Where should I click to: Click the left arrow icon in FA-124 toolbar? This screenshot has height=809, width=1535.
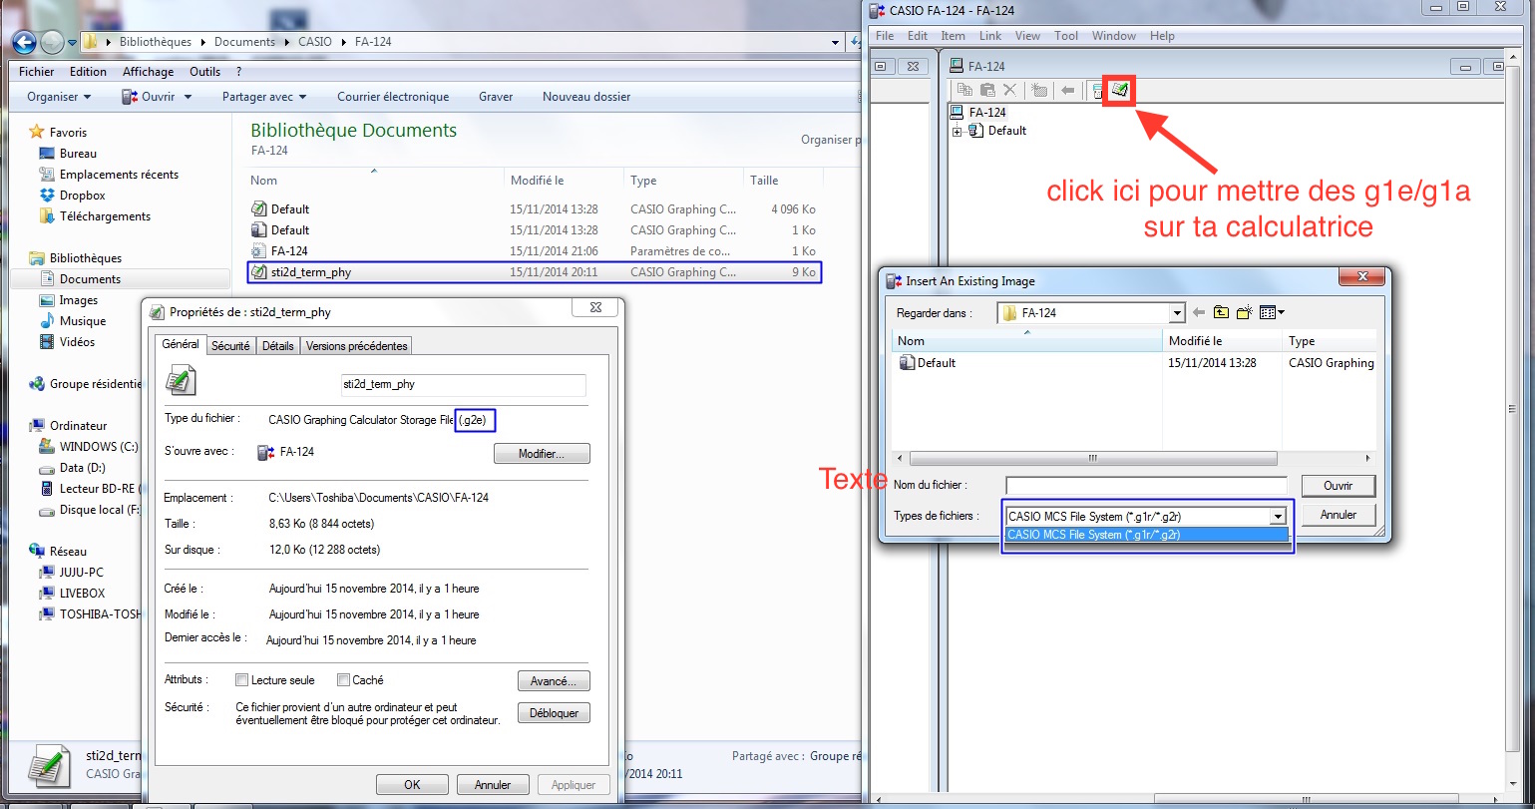tap(1068, 91)
